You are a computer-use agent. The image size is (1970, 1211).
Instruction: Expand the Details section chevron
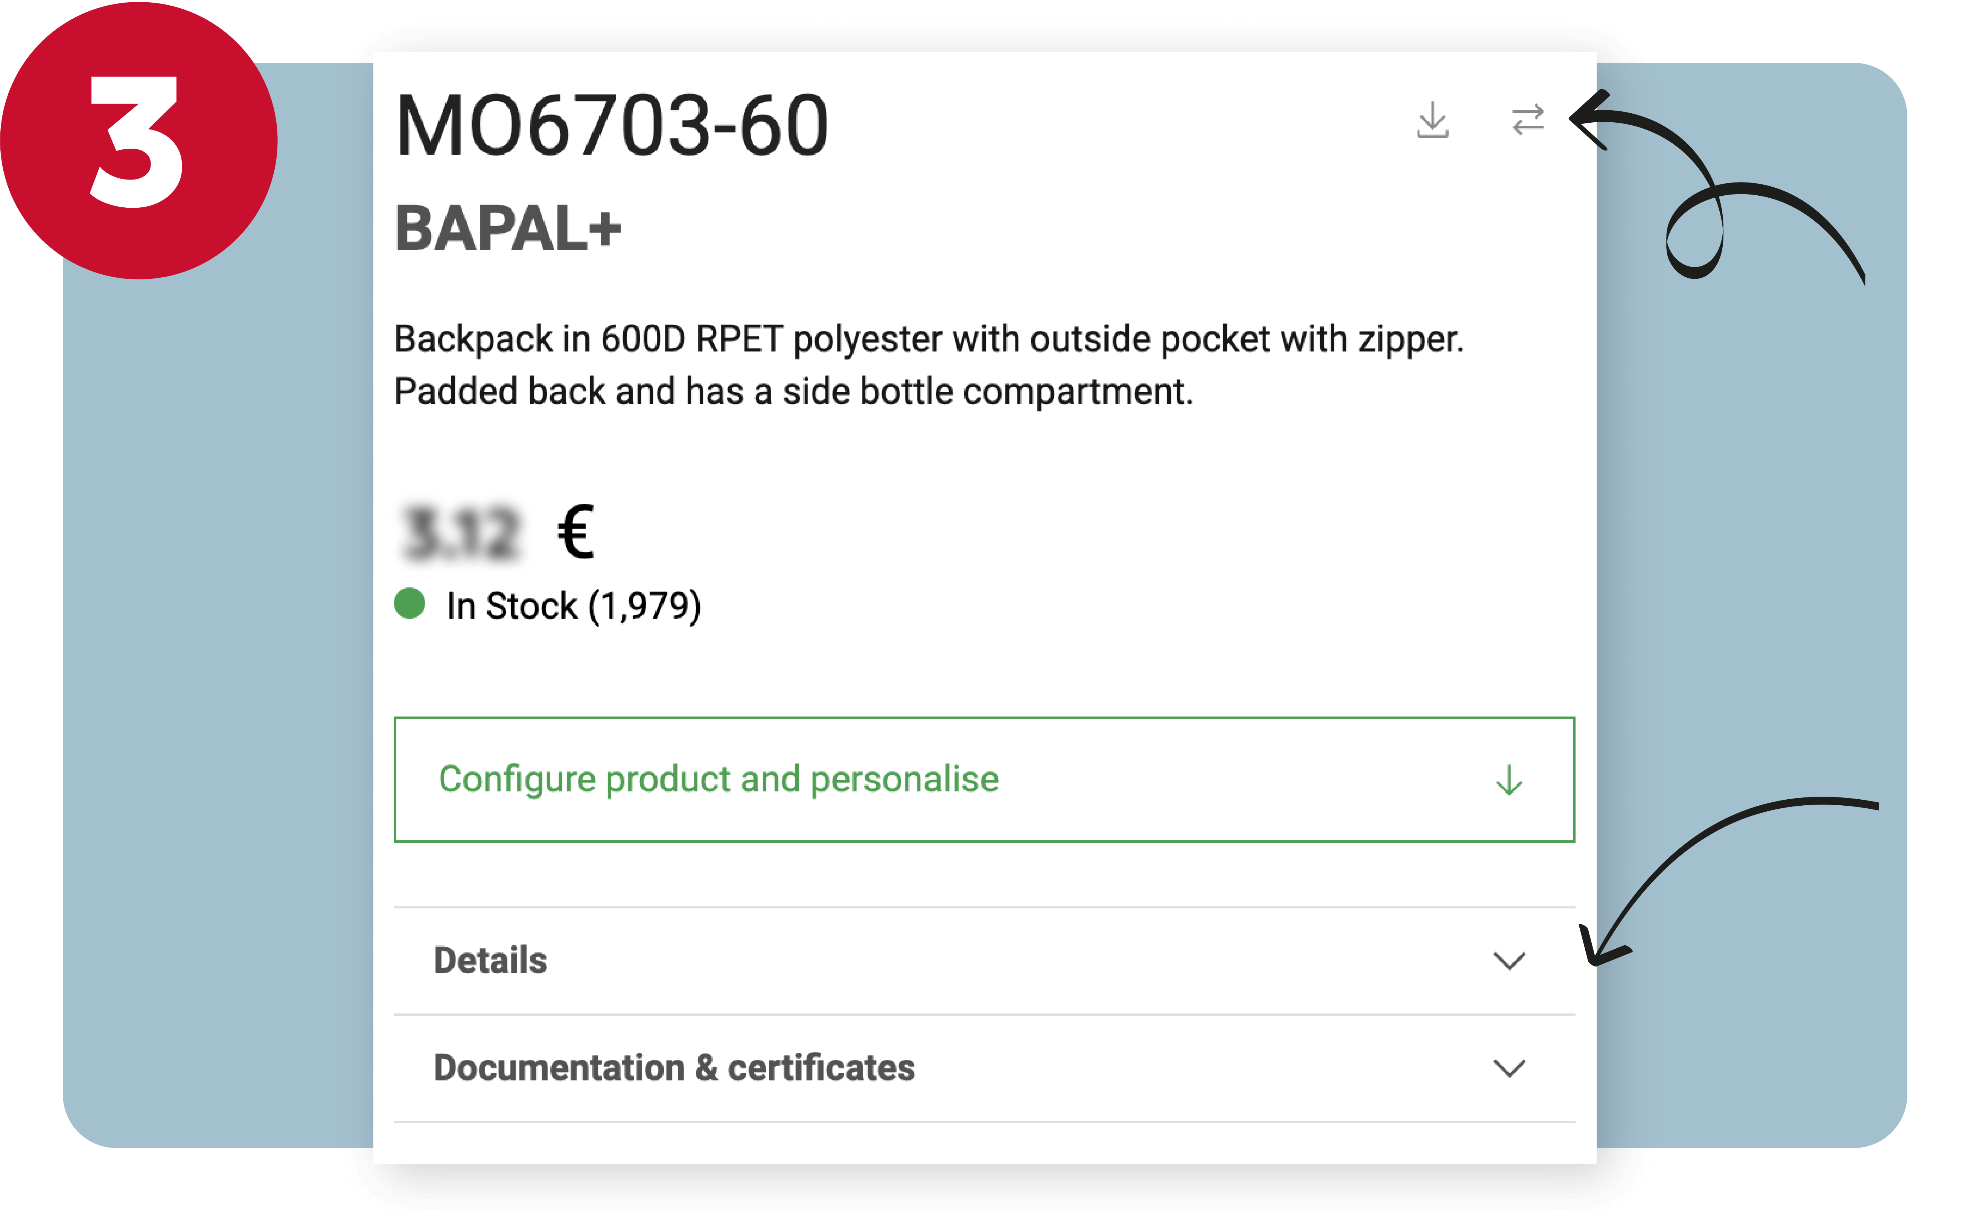(x=1509, y=960)
